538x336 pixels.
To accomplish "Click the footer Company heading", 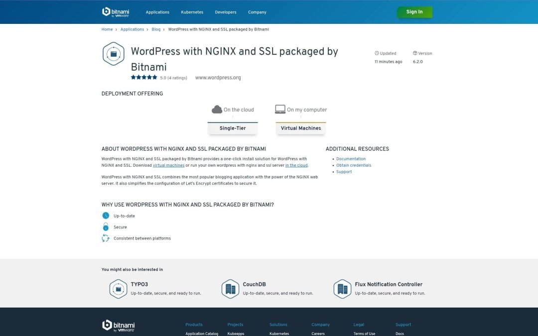I will (320, 325).
